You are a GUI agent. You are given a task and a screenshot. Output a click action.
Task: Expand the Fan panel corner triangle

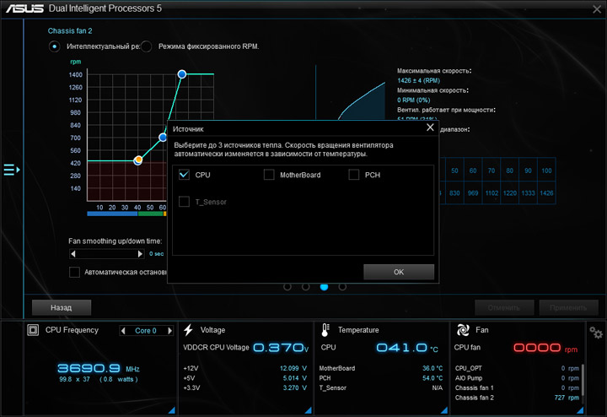coord(580,410)
